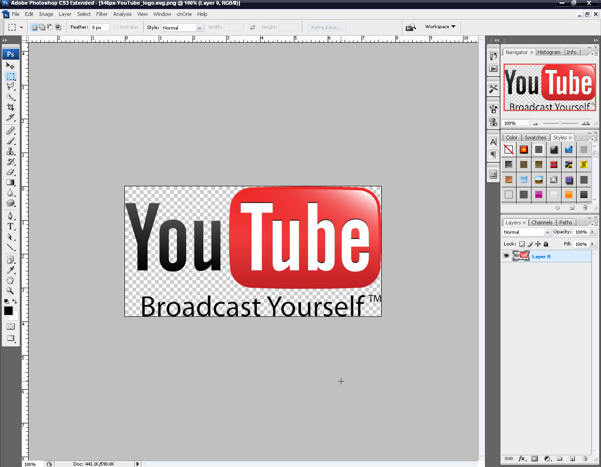Open the Filter menu

coord(102,14)
